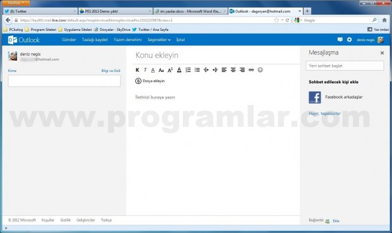Expand the Seçenekler dropdown menu
This screenshot has height=233, width=392.
tap(159, 40)
